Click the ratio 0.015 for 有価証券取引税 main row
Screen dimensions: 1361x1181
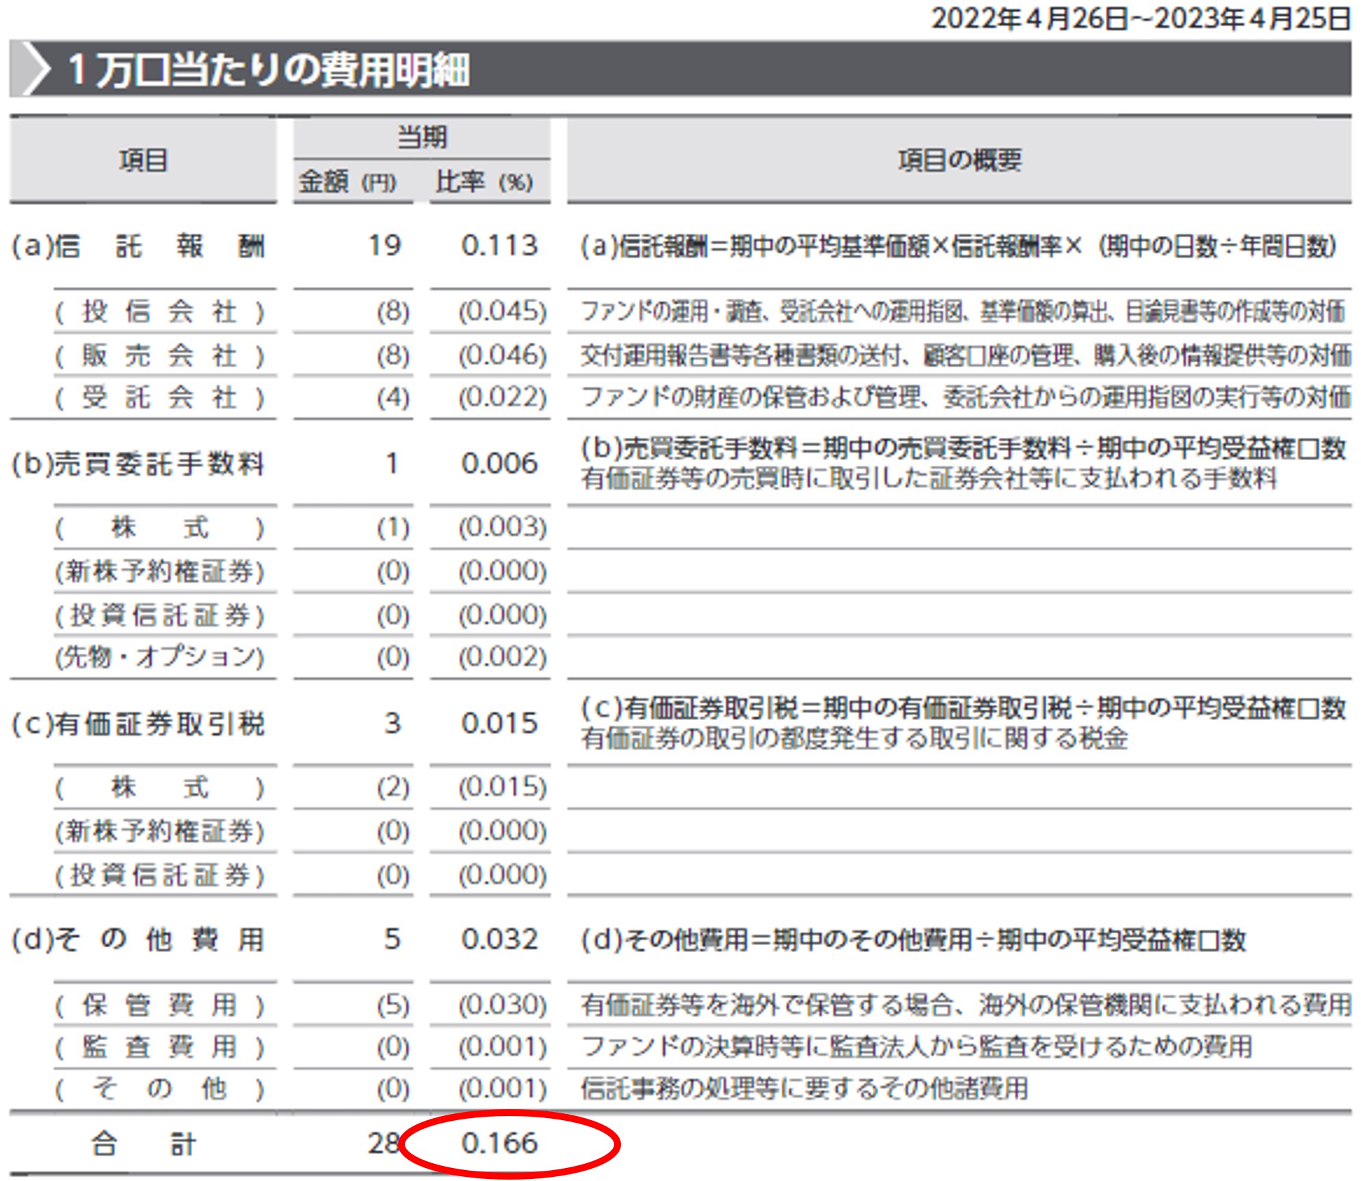499,724
